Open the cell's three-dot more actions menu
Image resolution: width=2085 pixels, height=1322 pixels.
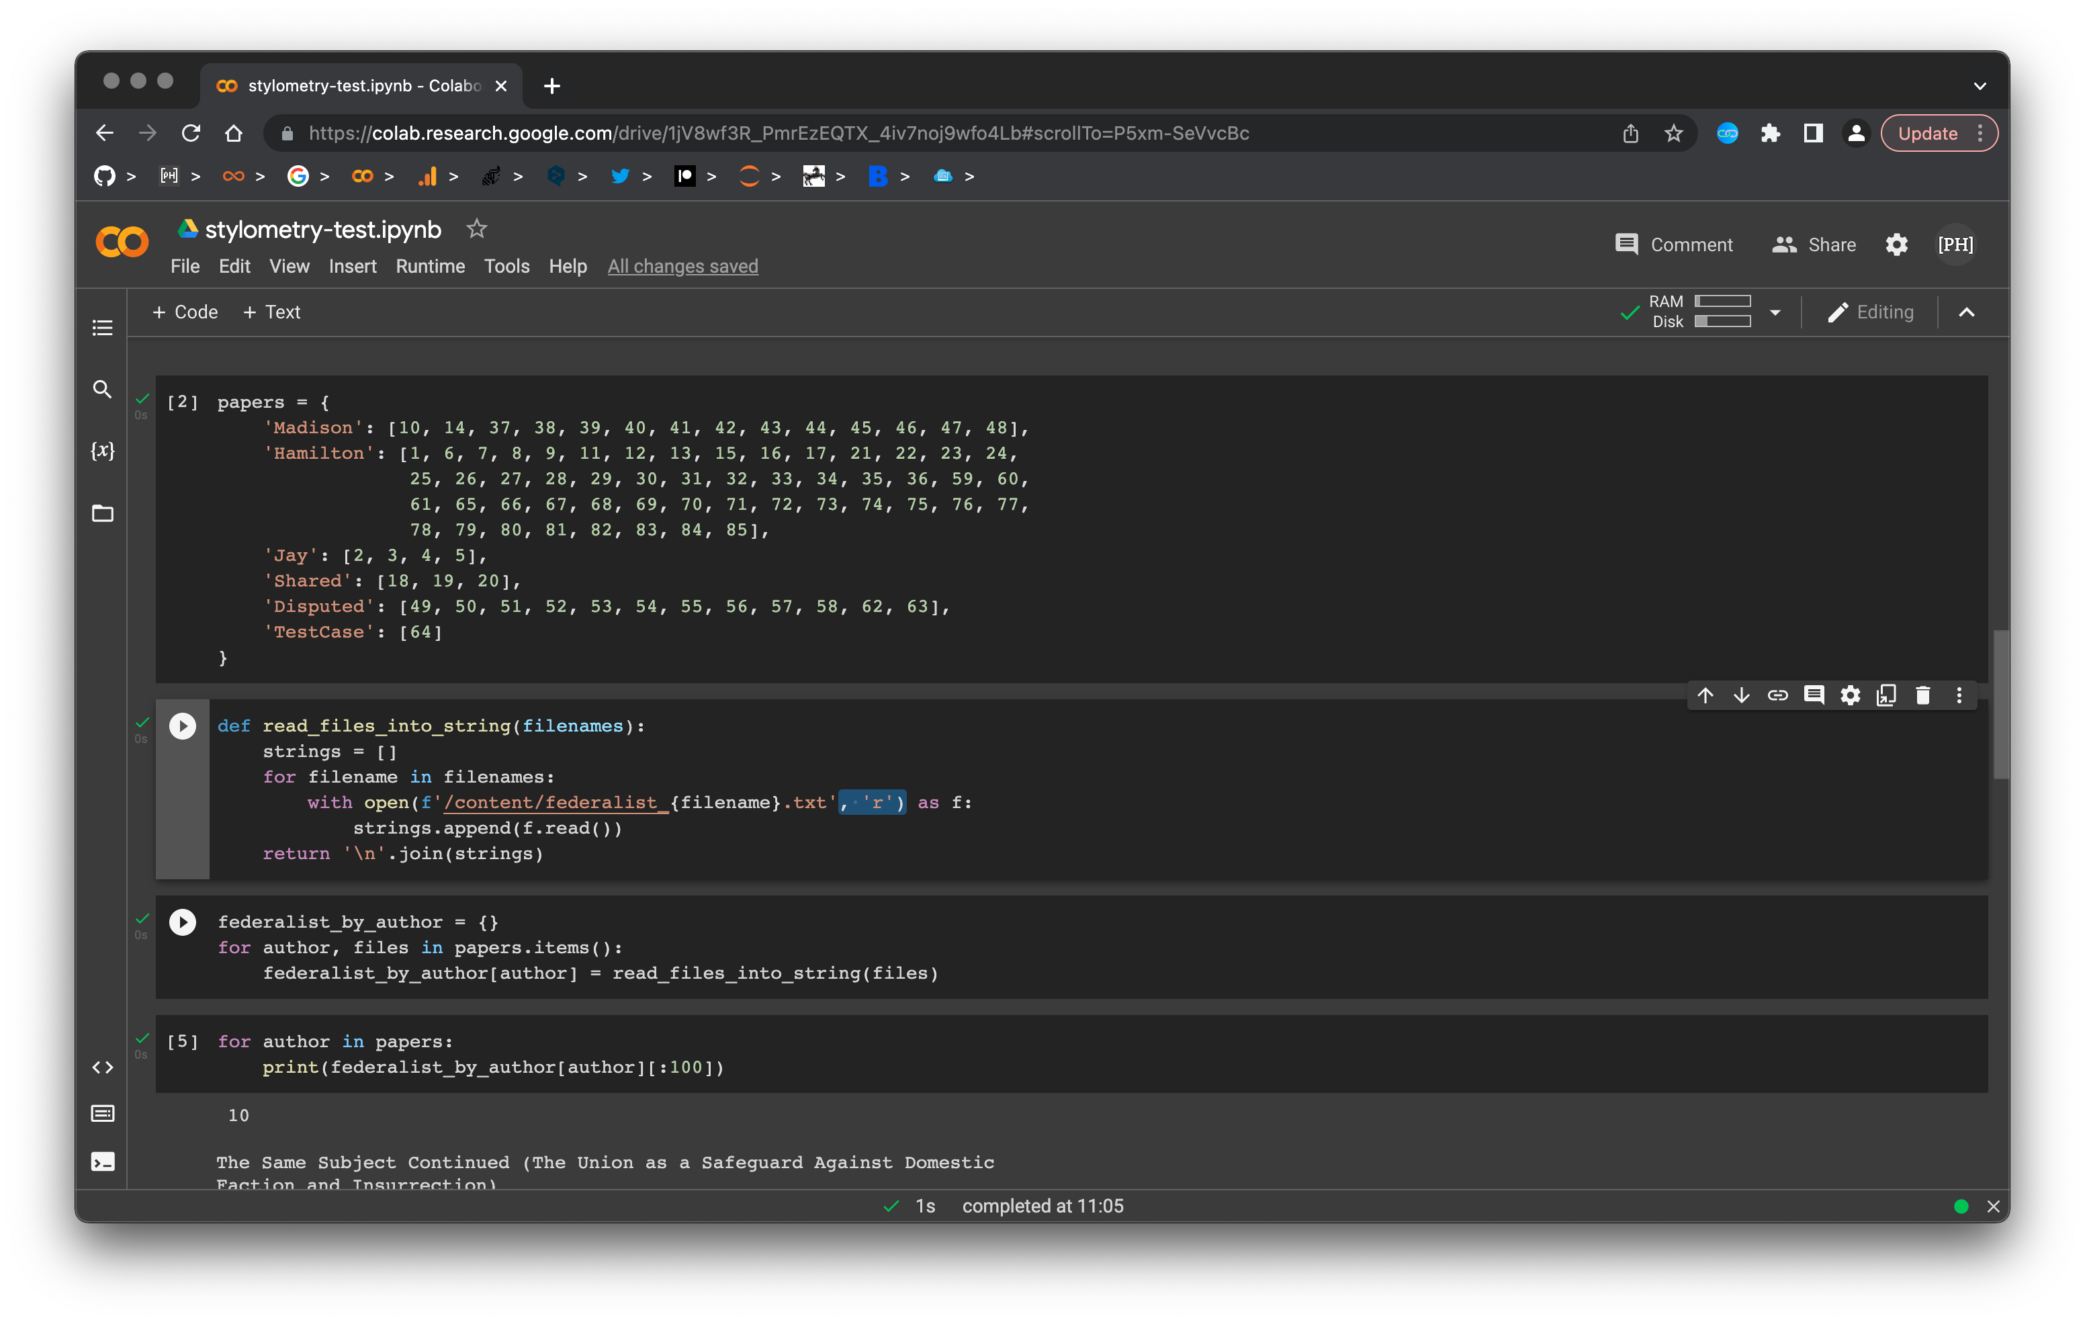click(x=1959, y=695)
